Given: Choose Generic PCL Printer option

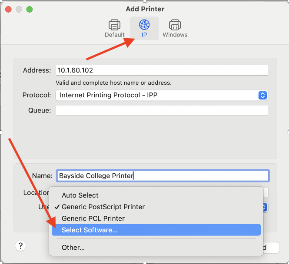Looking at the screenshot, I should (93, 218).
